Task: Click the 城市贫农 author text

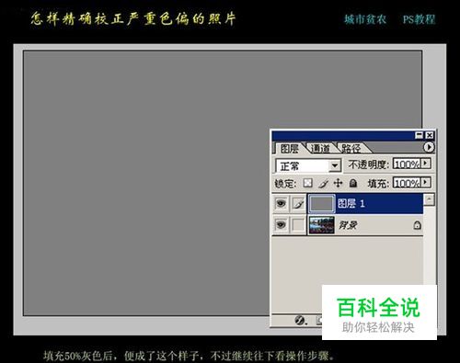Action: coord(365,19)
